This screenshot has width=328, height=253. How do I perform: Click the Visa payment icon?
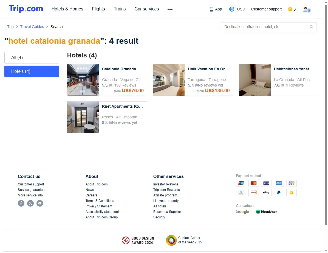266,183
